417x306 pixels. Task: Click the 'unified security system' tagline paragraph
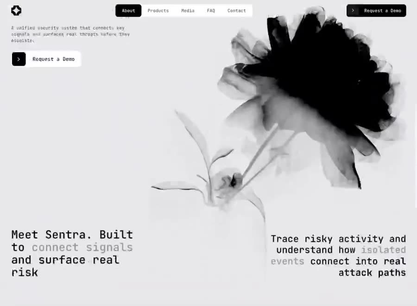click(x=70, y=34)
